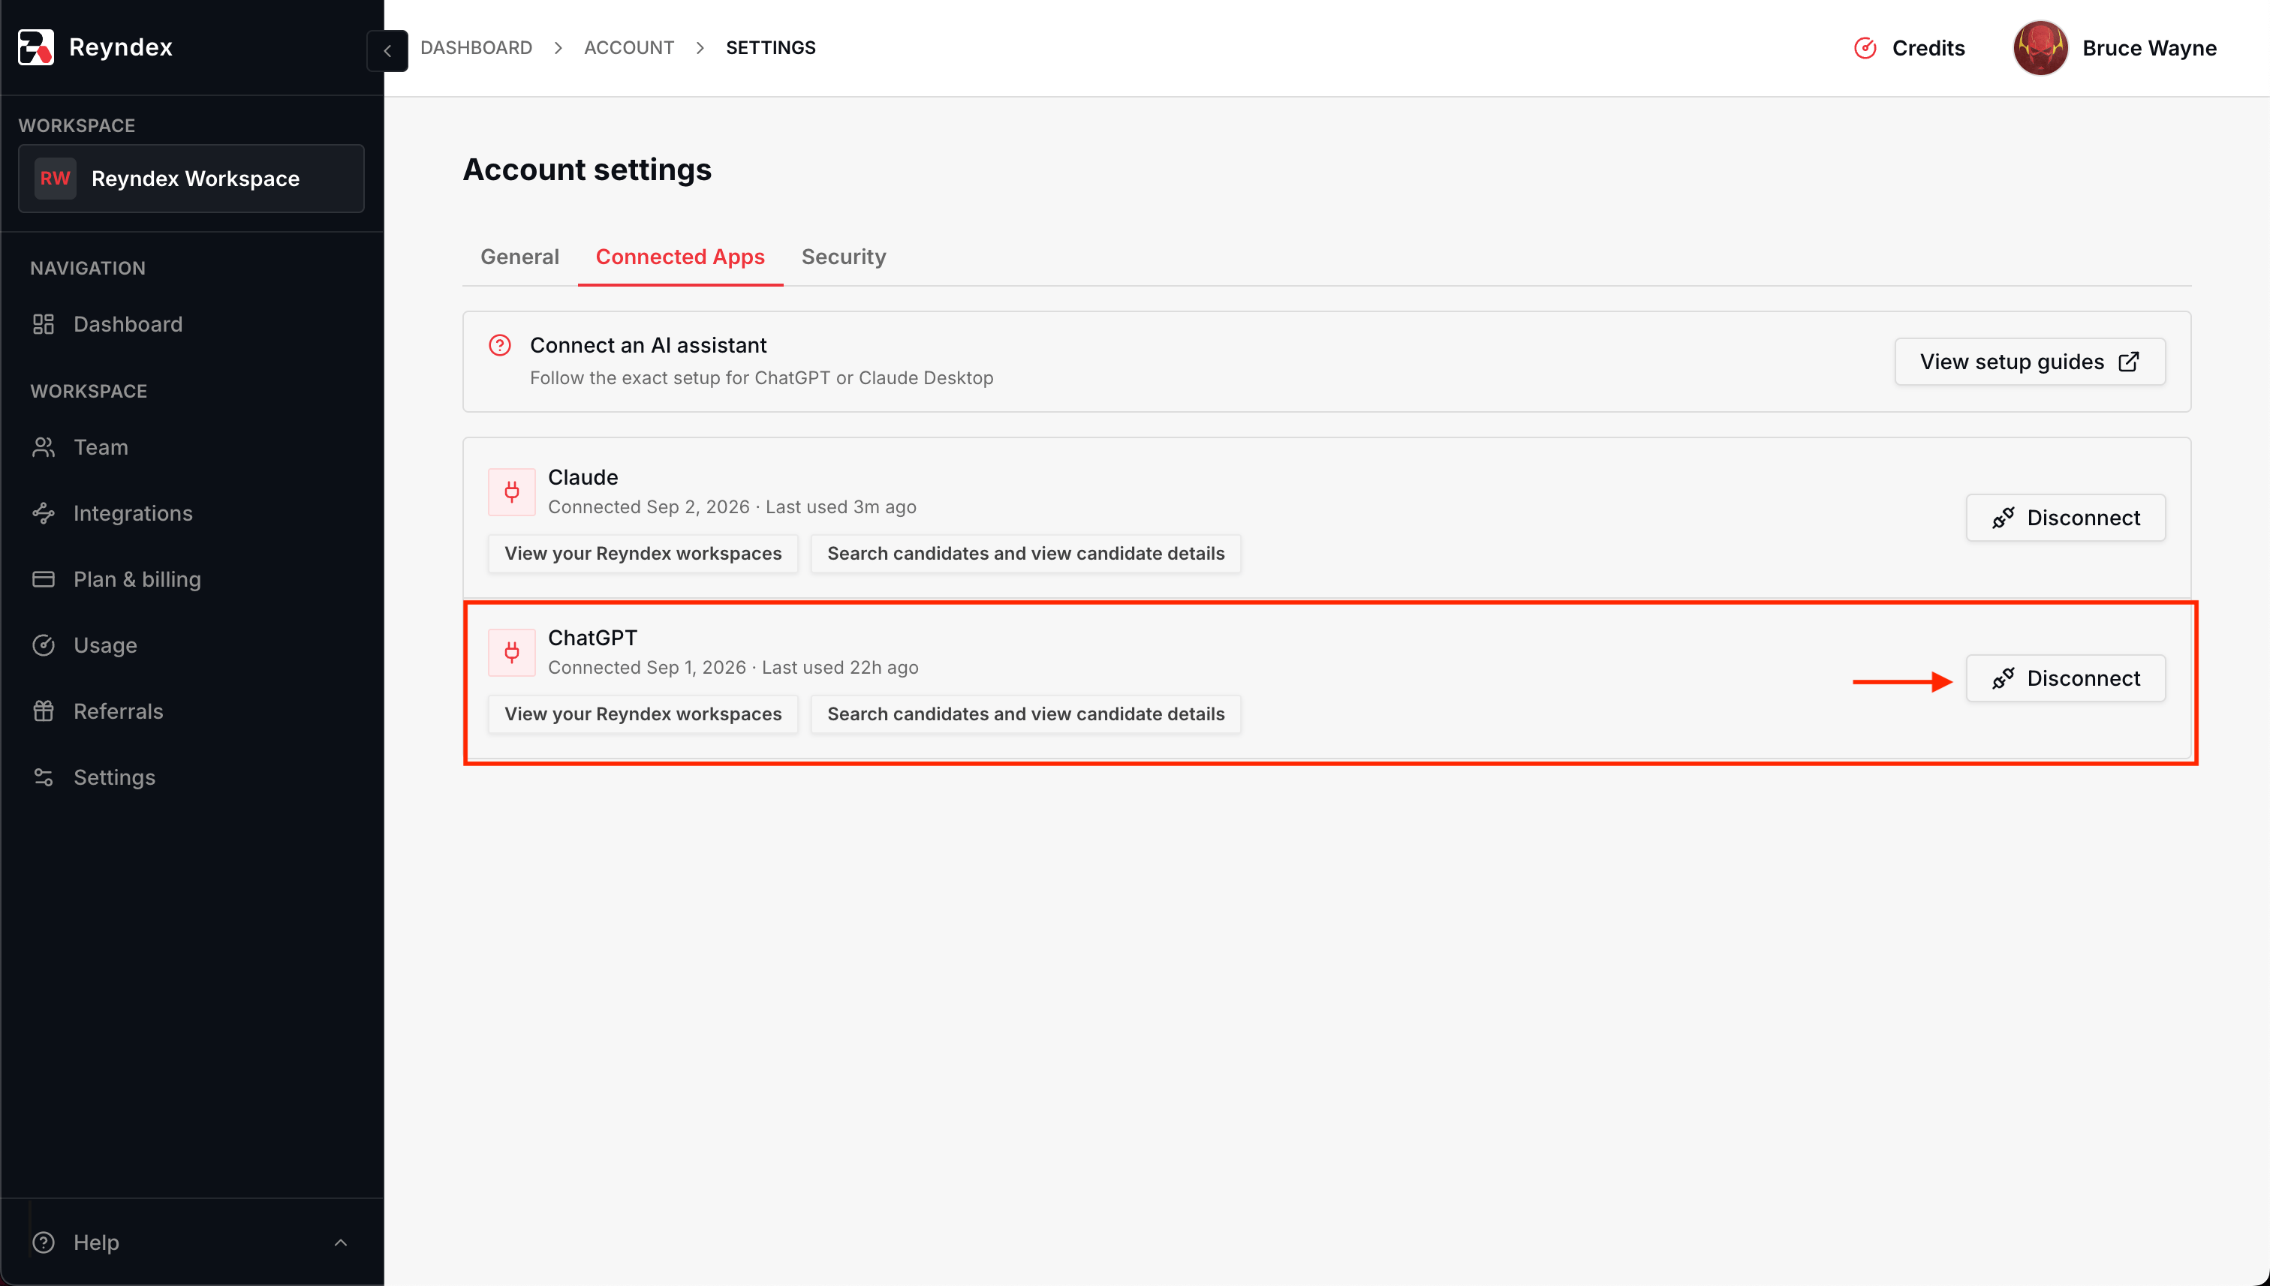Click the Dashboard grid icon in the sidebar
The height and width of the screenshot is (1286, 2270).
[44, 324]
